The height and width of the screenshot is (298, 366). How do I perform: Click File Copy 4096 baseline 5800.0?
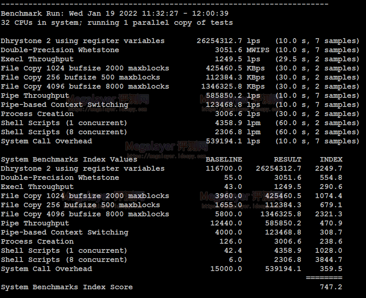click(x=229, y=214)
